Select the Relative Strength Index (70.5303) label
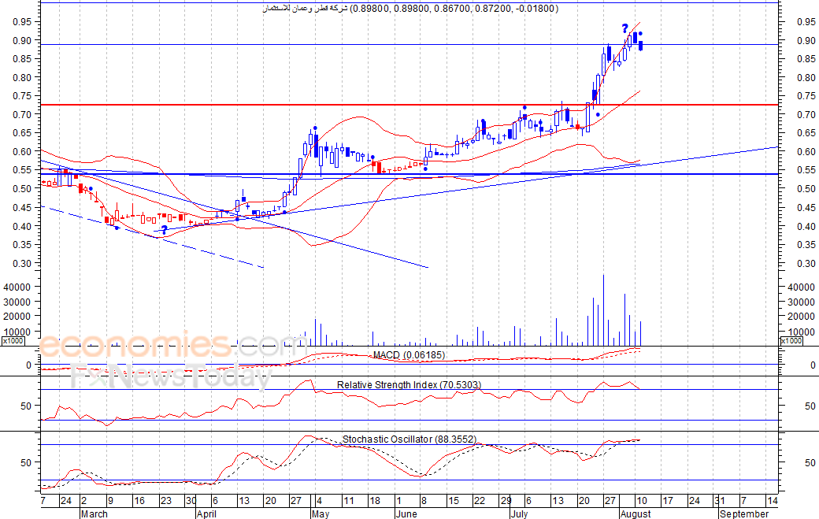This screenshot has height=519, width=819. tap(409, 385)
